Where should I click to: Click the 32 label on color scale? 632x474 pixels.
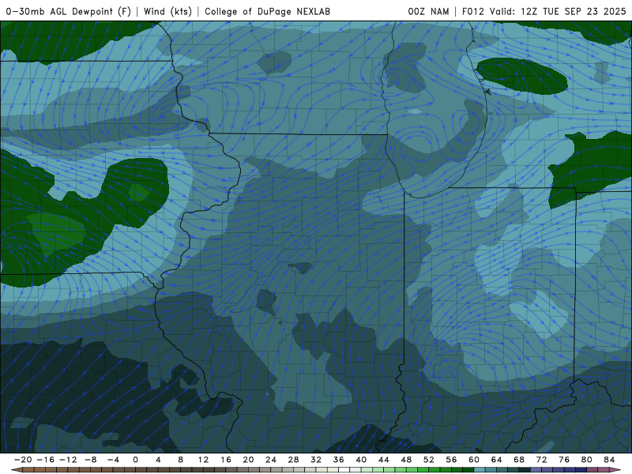pyautogui.click(x=316, y=460)
